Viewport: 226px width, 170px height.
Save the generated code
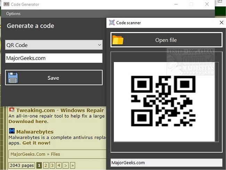click(54, 78)
